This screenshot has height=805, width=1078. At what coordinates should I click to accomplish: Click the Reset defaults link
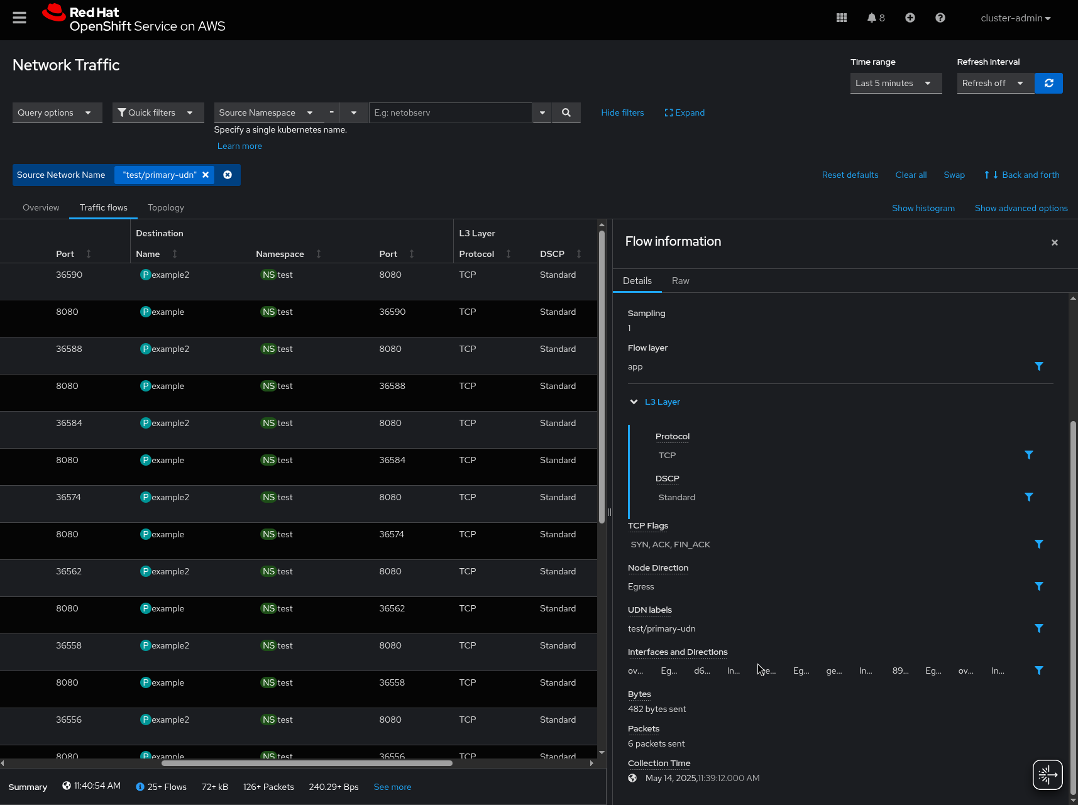point(850,175)
